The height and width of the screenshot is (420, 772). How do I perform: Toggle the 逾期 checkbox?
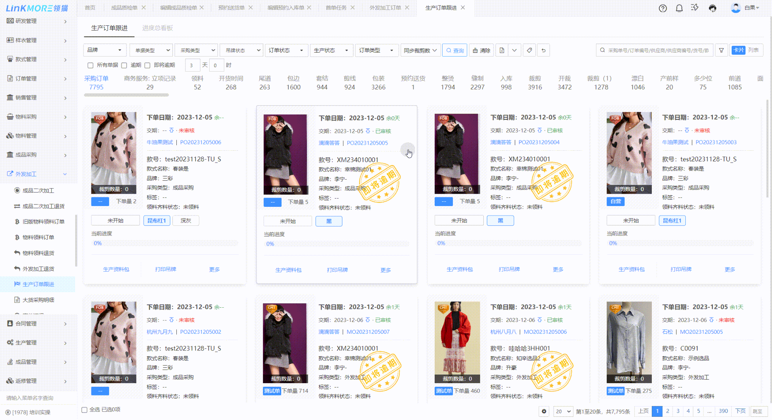coord(124,65)
